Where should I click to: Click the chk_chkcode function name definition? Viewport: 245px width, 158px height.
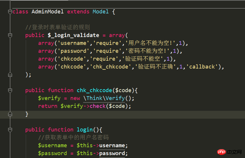coord(94,91)
